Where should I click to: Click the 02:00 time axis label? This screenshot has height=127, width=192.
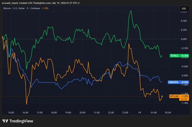[168, 112]
